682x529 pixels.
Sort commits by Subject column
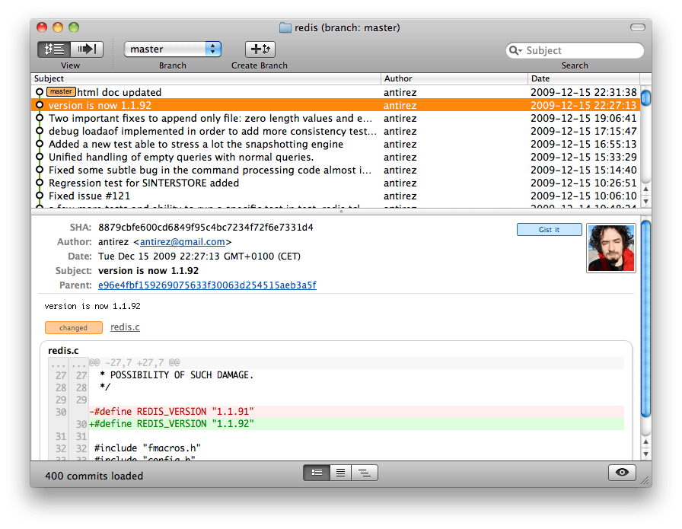pos(206,78)
